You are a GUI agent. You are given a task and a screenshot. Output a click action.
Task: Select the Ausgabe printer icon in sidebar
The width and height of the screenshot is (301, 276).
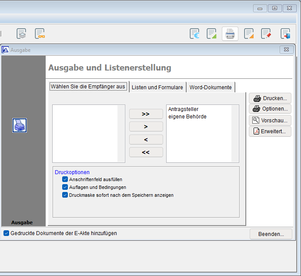click(x=20, y=125)
